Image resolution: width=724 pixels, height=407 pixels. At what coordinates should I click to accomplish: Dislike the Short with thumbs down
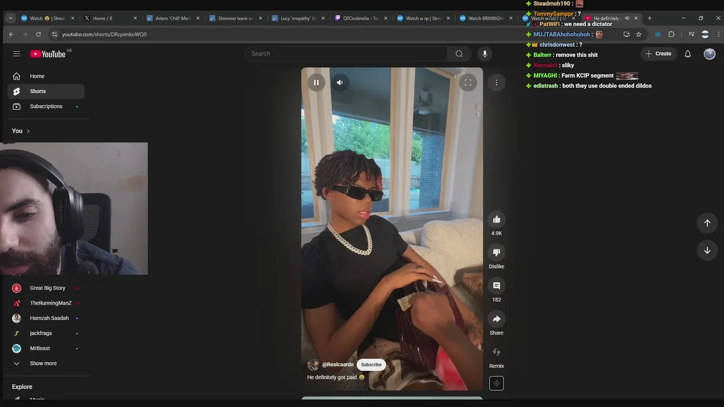pyautogui.click(x=497, y=253)
